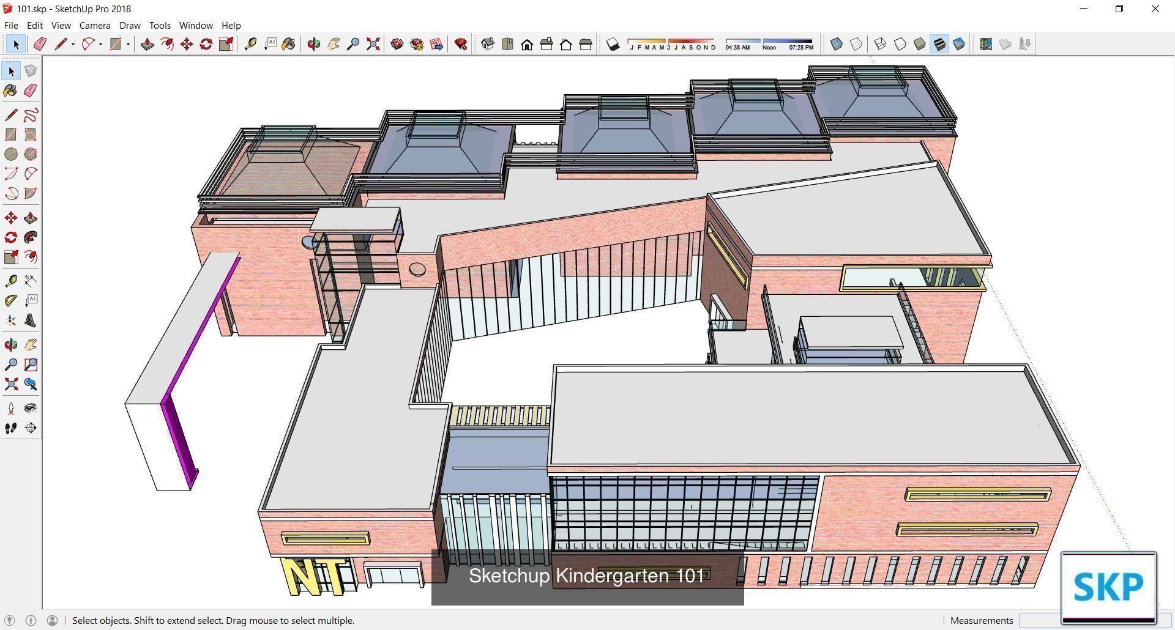Choose the Dimension tool in left panel
Screen dimensions: 1175x630
31,281
